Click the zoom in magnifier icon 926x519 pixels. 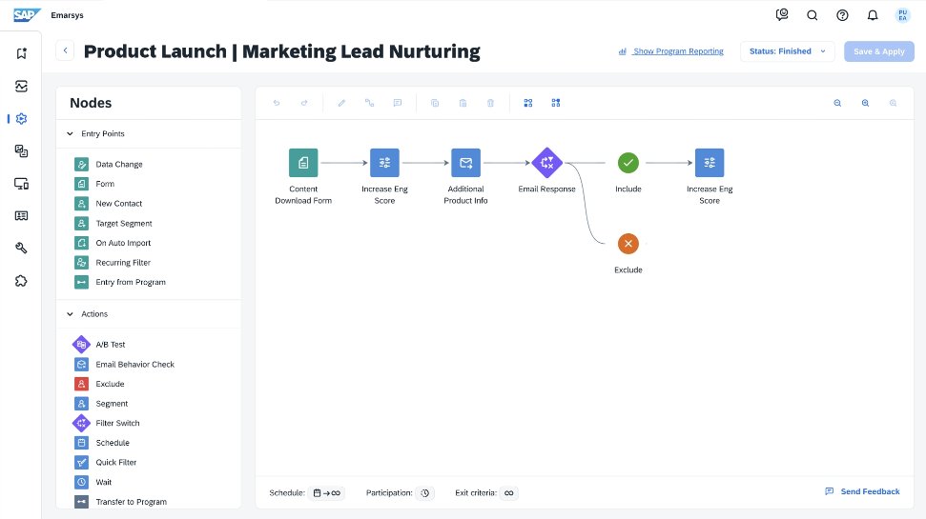coord(865,103)
